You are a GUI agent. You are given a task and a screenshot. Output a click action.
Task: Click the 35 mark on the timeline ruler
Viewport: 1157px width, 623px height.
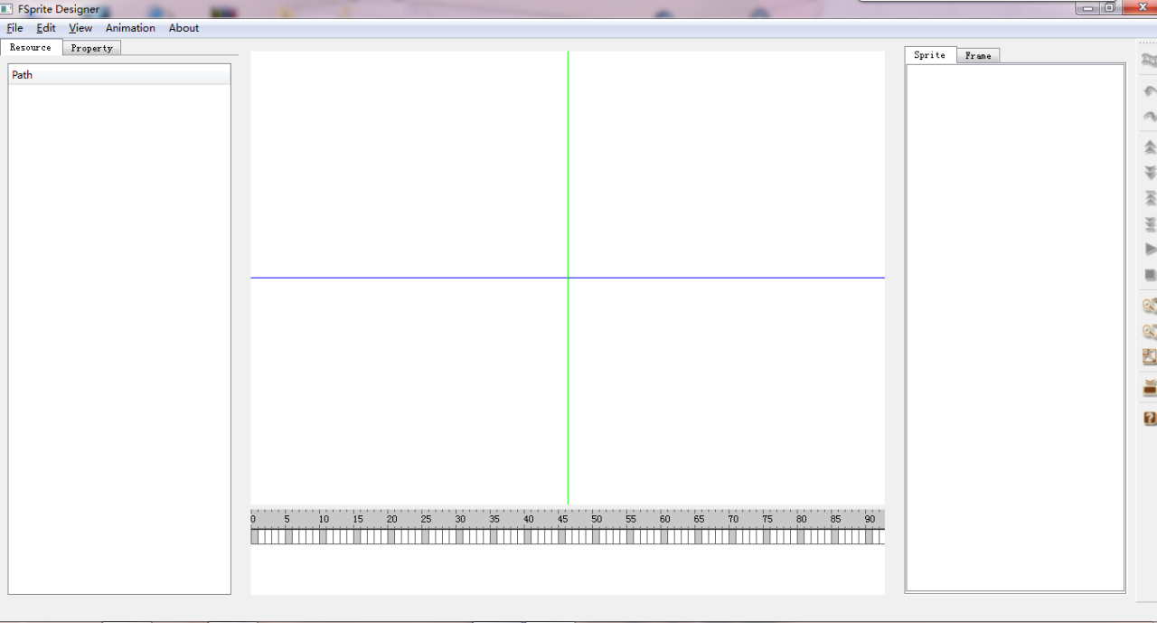click(494, 519)
